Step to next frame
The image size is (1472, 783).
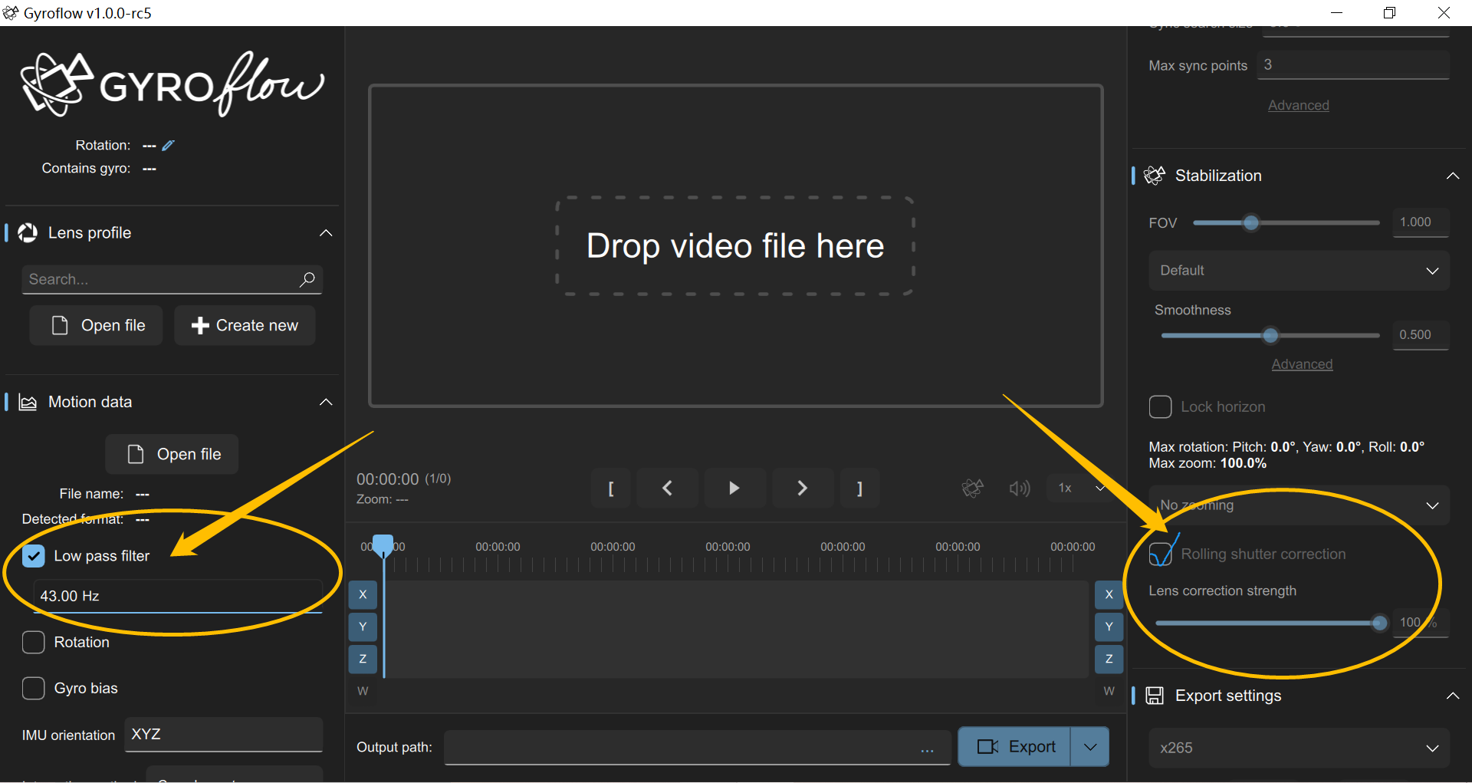point(803,489)
